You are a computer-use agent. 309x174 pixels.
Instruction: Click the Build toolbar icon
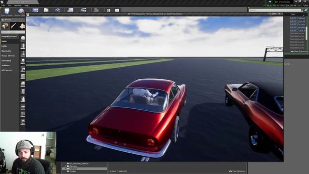(96, 10)
